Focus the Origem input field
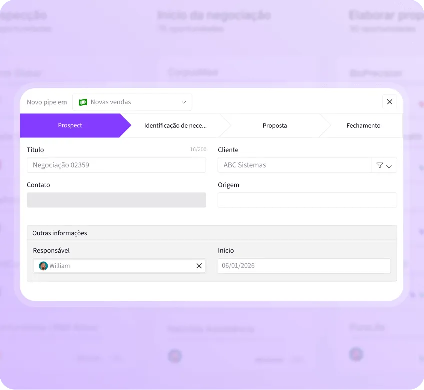Image resolution: width=424 pixels, height=390 pixels. [307, 200]
